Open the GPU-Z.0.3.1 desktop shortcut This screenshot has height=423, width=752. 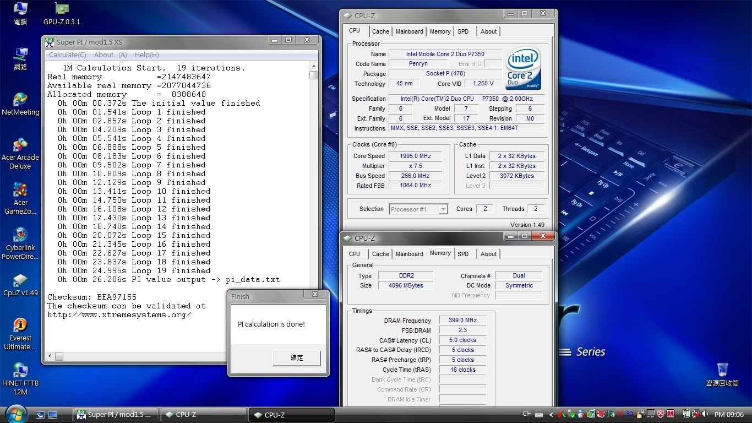pyautogui.click(x=62, y=14)
